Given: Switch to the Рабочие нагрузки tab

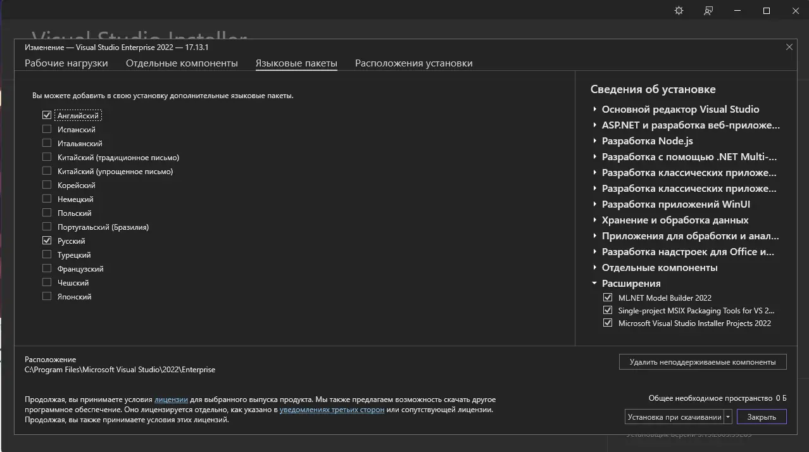Looking at the screenshot, I should (66, 63).
